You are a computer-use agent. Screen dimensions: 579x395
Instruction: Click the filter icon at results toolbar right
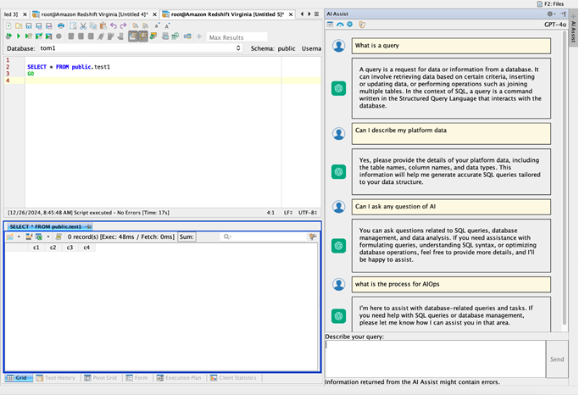pyautogui.click(x=313, y=237)
